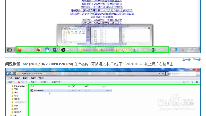Click the 打开 button with Firefox icon
This screenshot has height=116, width=206.
tap(21, 82)
